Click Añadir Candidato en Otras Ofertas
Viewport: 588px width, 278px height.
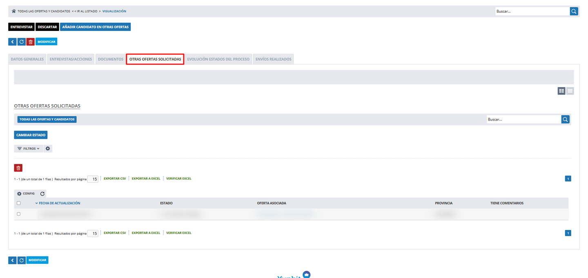95,27
